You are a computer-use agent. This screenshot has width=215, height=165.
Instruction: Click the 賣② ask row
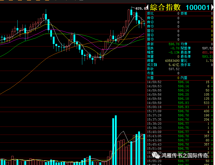pyautogui.click(x=180, y=22)
